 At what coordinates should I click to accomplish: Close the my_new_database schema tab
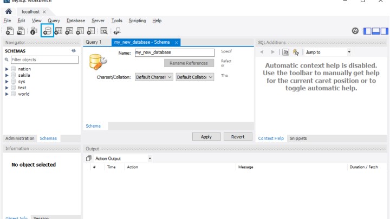177,43
